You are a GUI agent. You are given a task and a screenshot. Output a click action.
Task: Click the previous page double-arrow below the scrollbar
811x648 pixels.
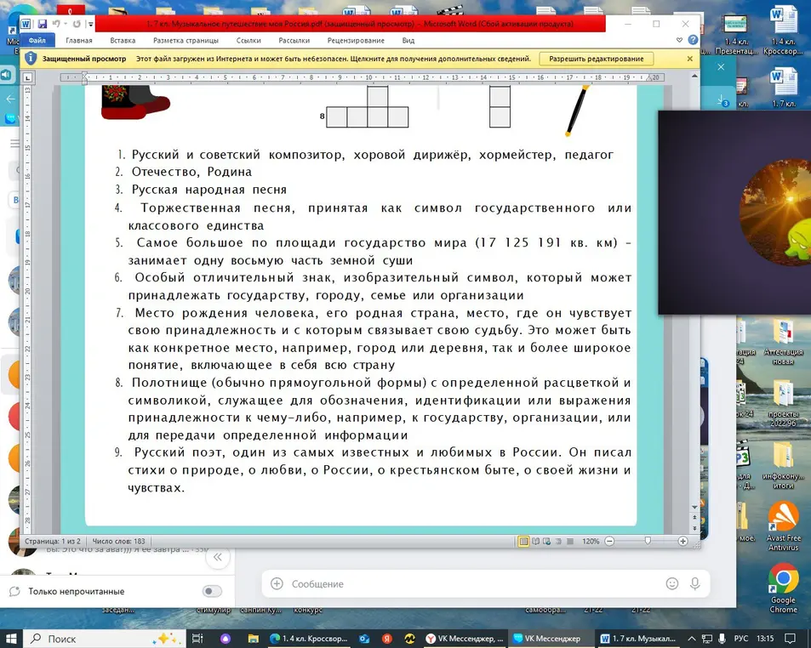[x=694, y=517]
